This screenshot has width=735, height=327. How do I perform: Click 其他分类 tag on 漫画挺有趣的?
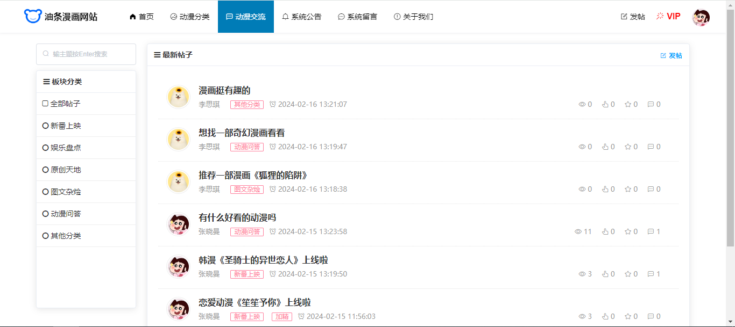247,105
